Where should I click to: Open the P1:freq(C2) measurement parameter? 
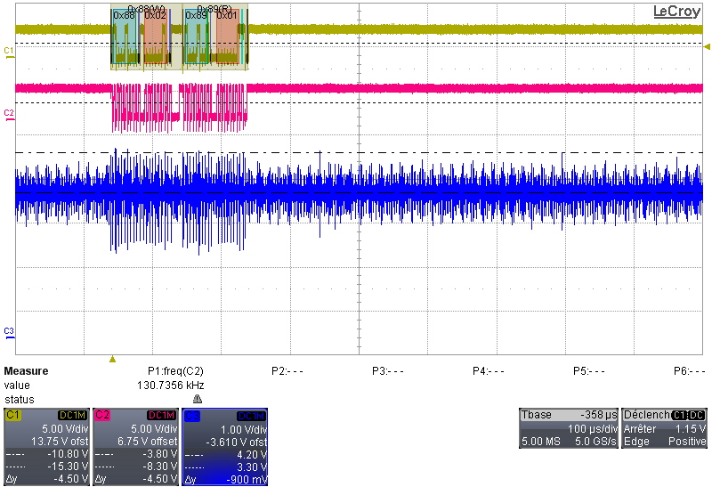(x=175, y=371)
